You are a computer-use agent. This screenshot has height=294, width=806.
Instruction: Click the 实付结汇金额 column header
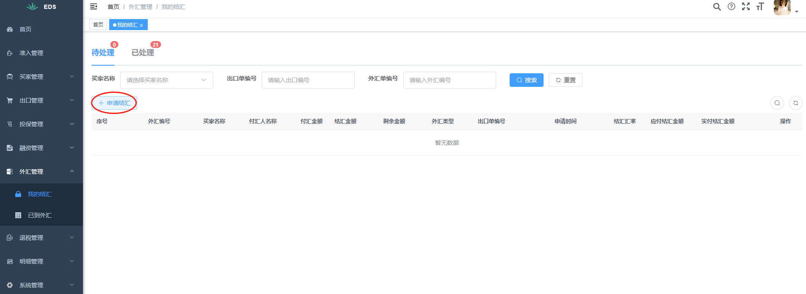(x=718, y=121)
